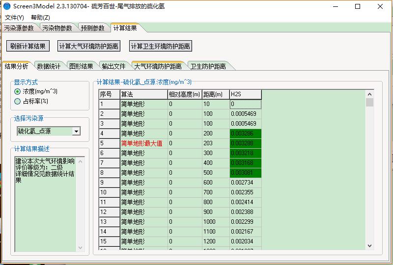Click the distance cell showing 1000
This screenshot has height=265, width=393.
[216, 222]
